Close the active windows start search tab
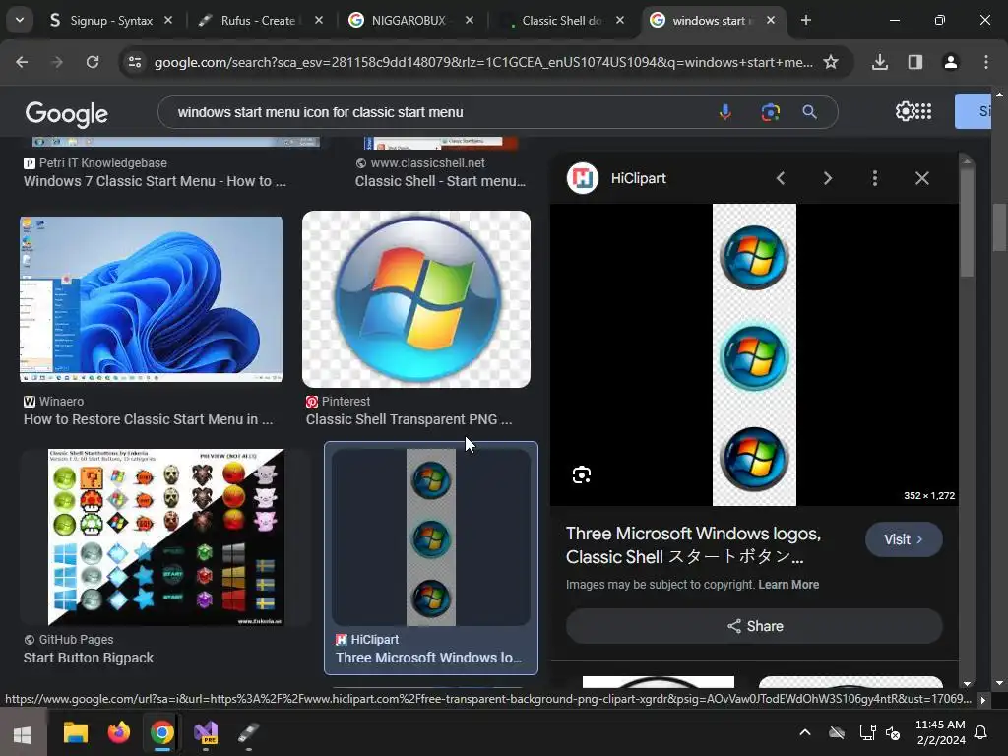This screenshot has width=1008, height=756. click(771, 21)
